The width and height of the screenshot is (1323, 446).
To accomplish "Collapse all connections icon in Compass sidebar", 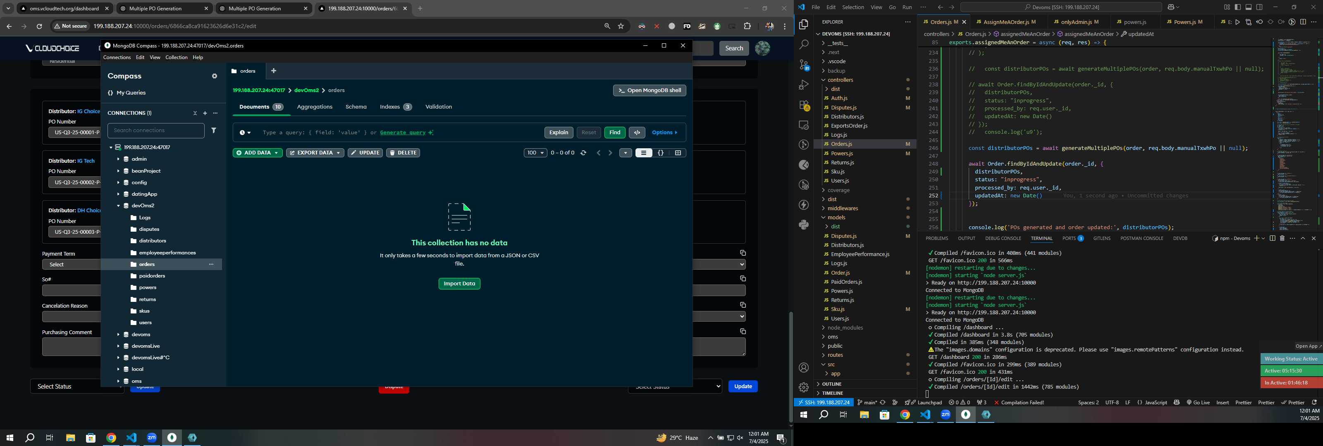I will [x=195, y=113].
